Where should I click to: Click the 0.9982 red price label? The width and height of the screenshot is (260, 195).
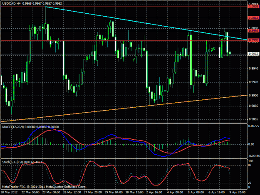253,40
